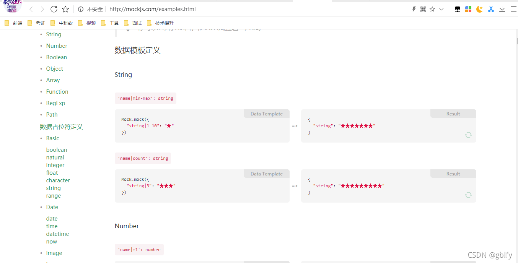Click the favorites star next to refresh
This screenshot has width=518, height=263.
(x=65, y=9)
